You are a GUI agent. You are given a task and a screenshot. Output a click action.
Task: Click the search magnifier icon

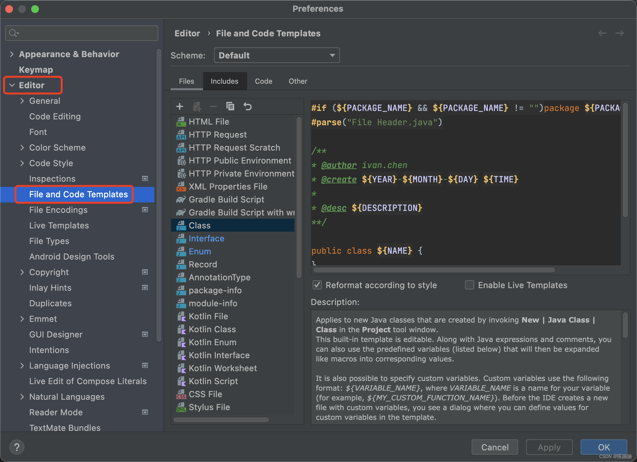[14, 33]
